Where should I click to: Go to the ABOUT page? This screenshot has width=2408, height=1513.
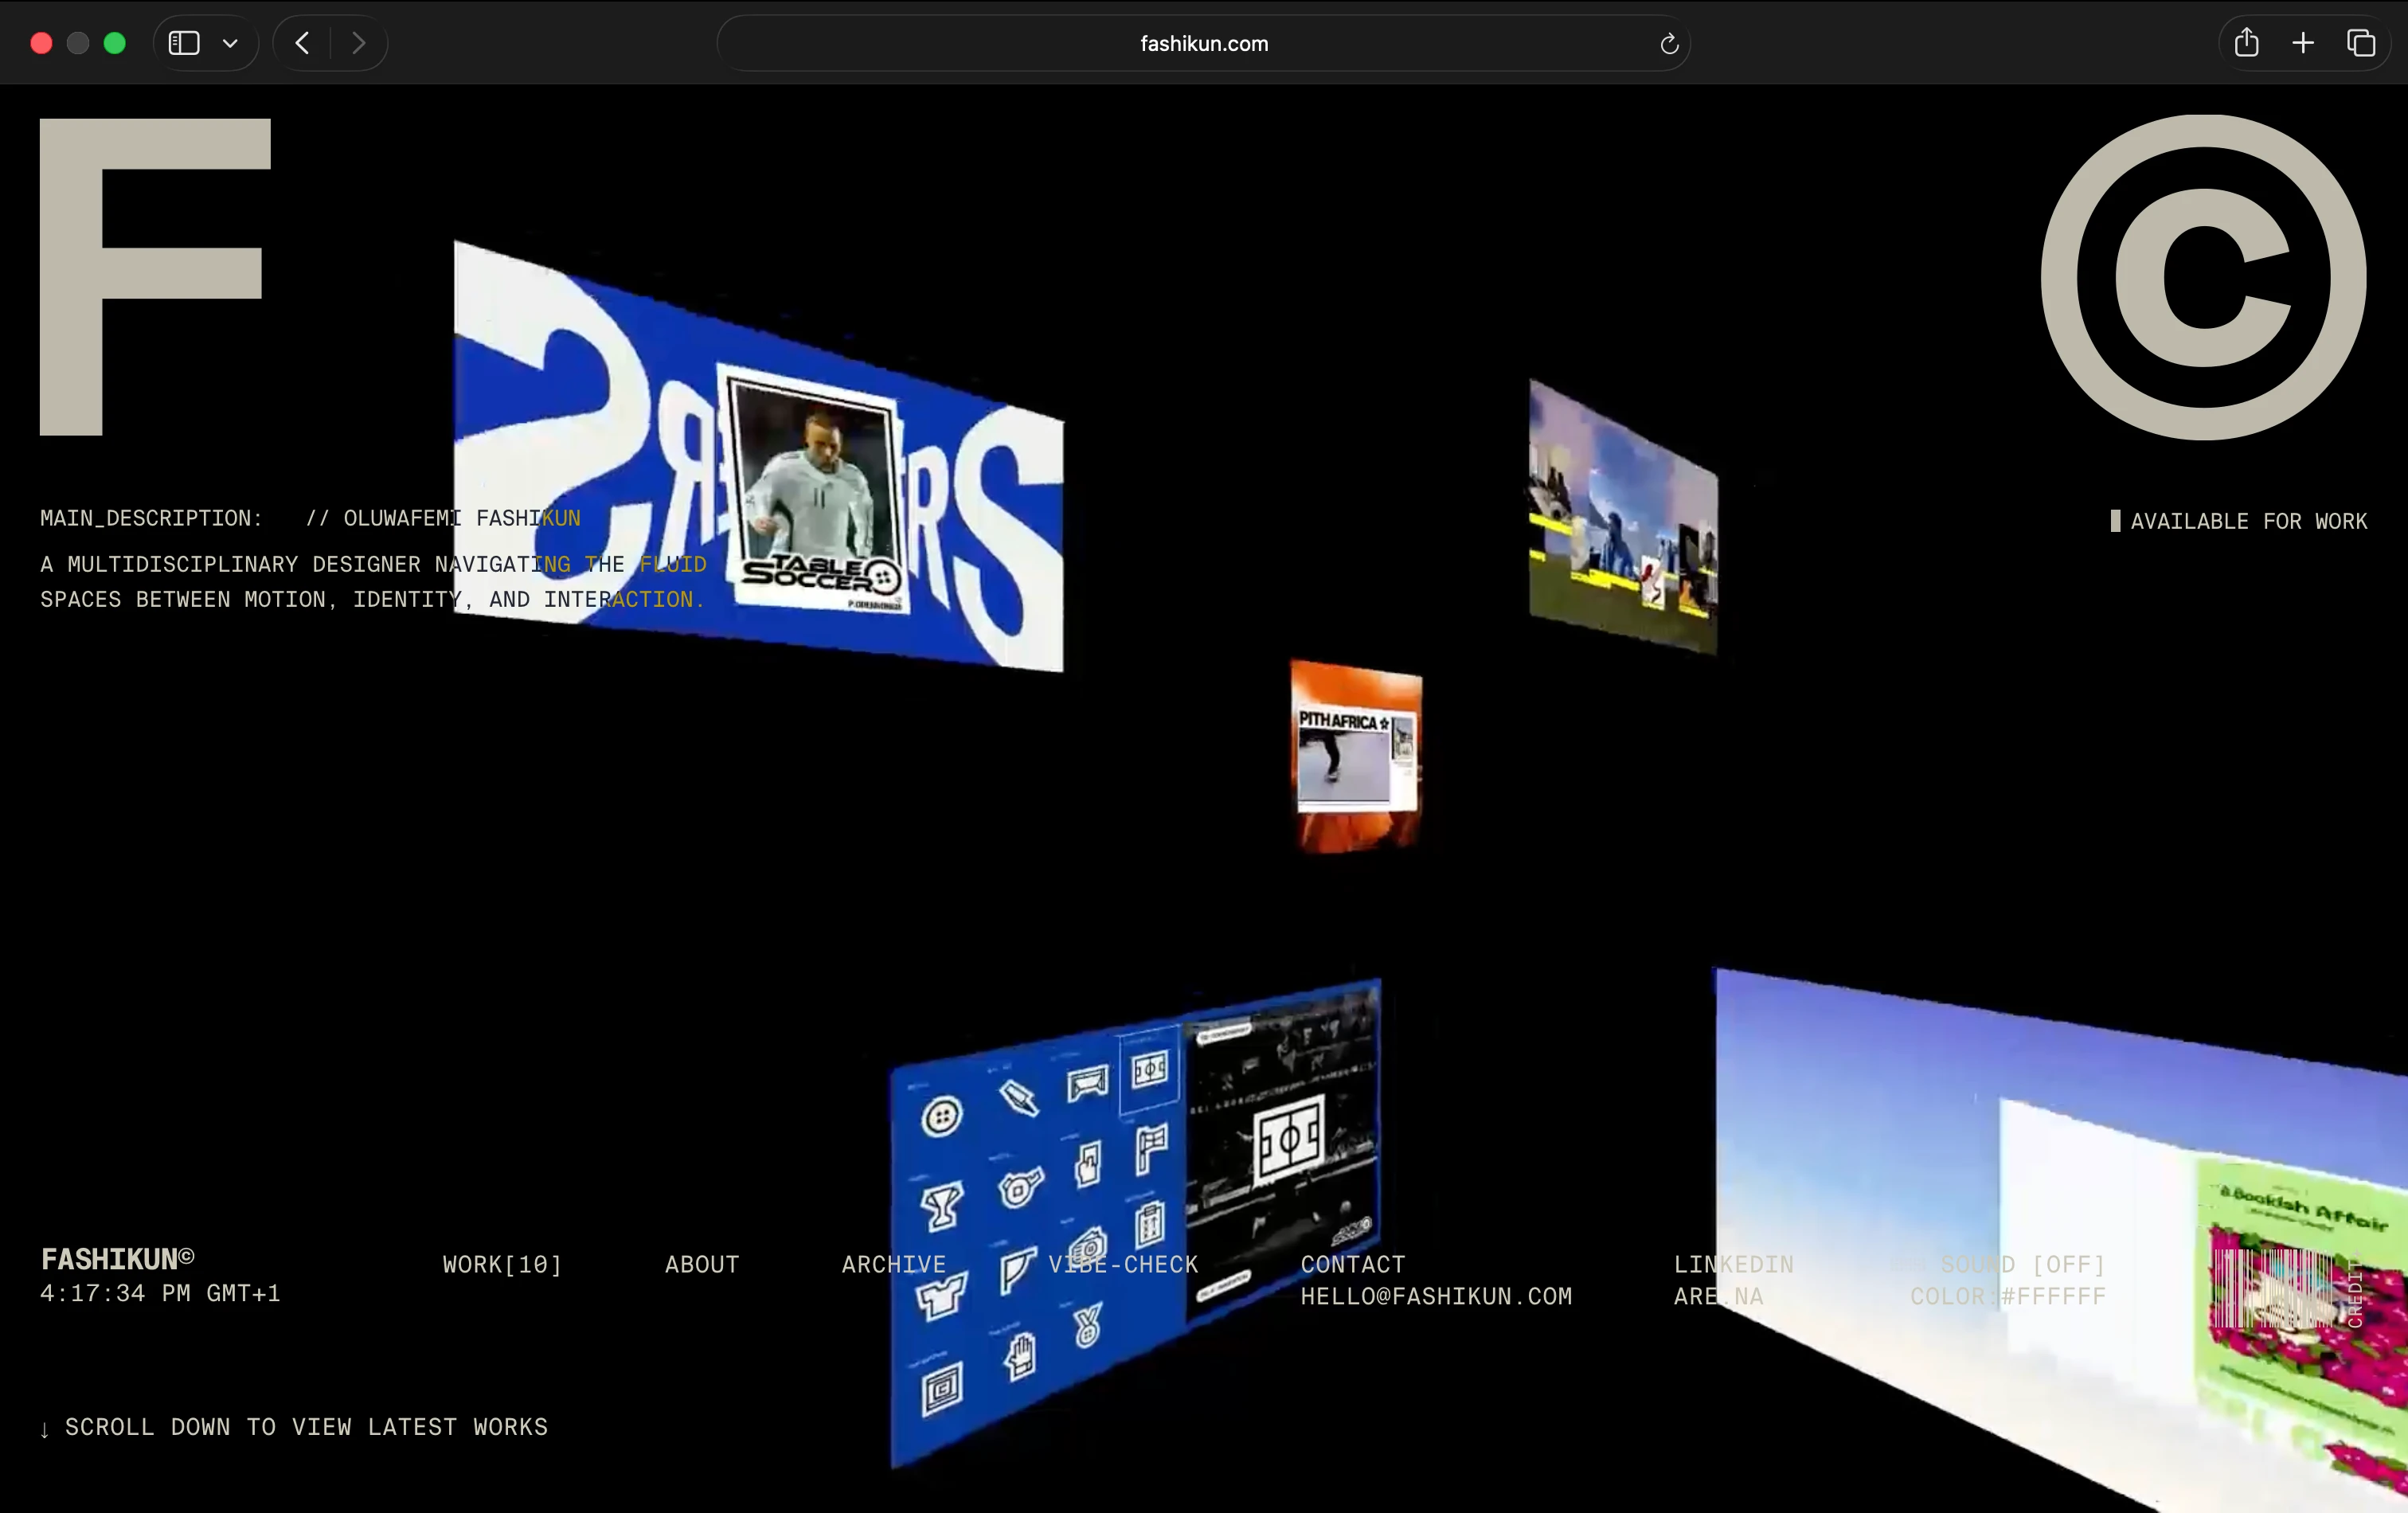[x=702, y=1264]
